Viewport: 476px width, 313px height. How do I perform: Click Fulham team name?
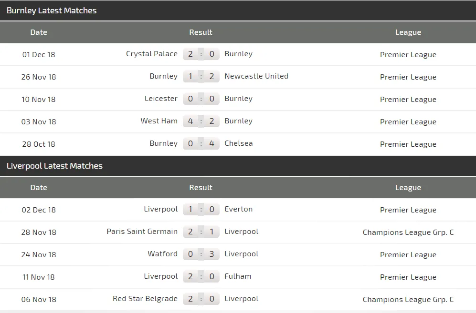237,276
